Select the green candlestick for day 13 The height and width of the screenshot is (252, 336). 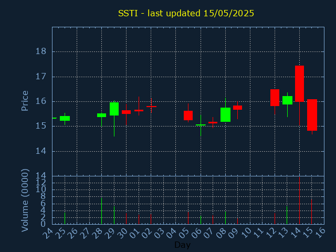[287, 100]
